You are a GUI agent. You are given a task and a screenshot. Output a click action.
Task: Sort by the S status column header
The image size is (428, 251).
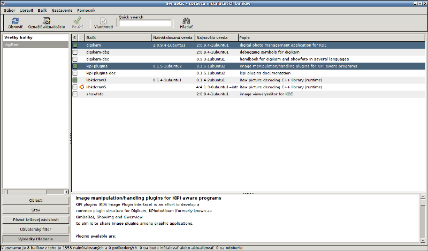[75, 37]
